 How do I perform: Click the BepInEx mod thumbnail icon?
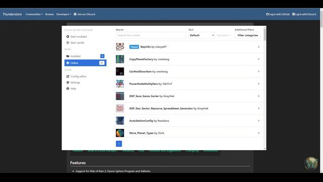[x=120, y=47]
